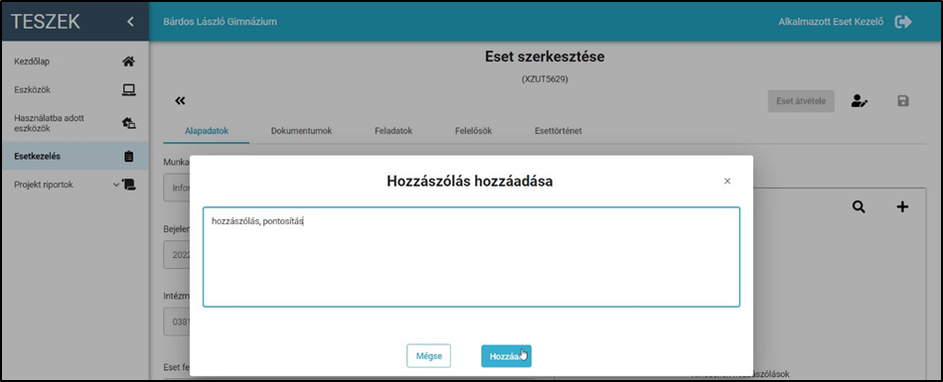Image resolution: width=943 pixels, height=382 pixels.
Task: Select Projekt riportok in the sidebar
Action: [44, 185]
